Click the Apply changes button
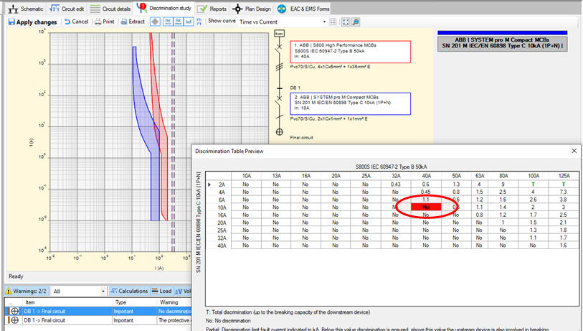 coord(33,22)
